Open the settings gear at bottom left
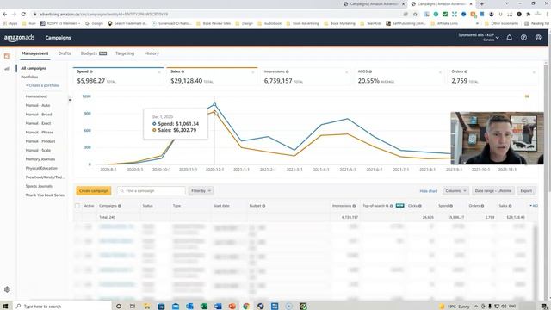 tap(7, 289)
